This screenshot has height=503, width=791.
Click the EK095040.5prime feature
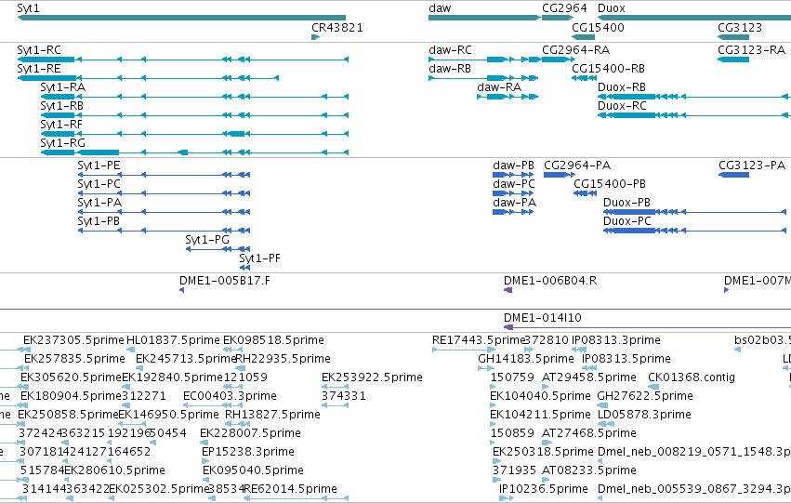(x=205, y=480)
